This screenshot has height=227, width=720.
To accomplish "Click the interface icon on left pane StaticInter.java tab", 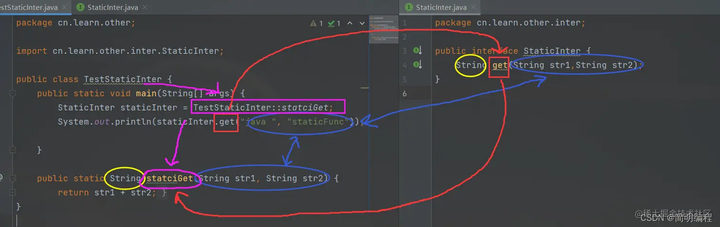I will pyautogui.click(x=80, y=7).
